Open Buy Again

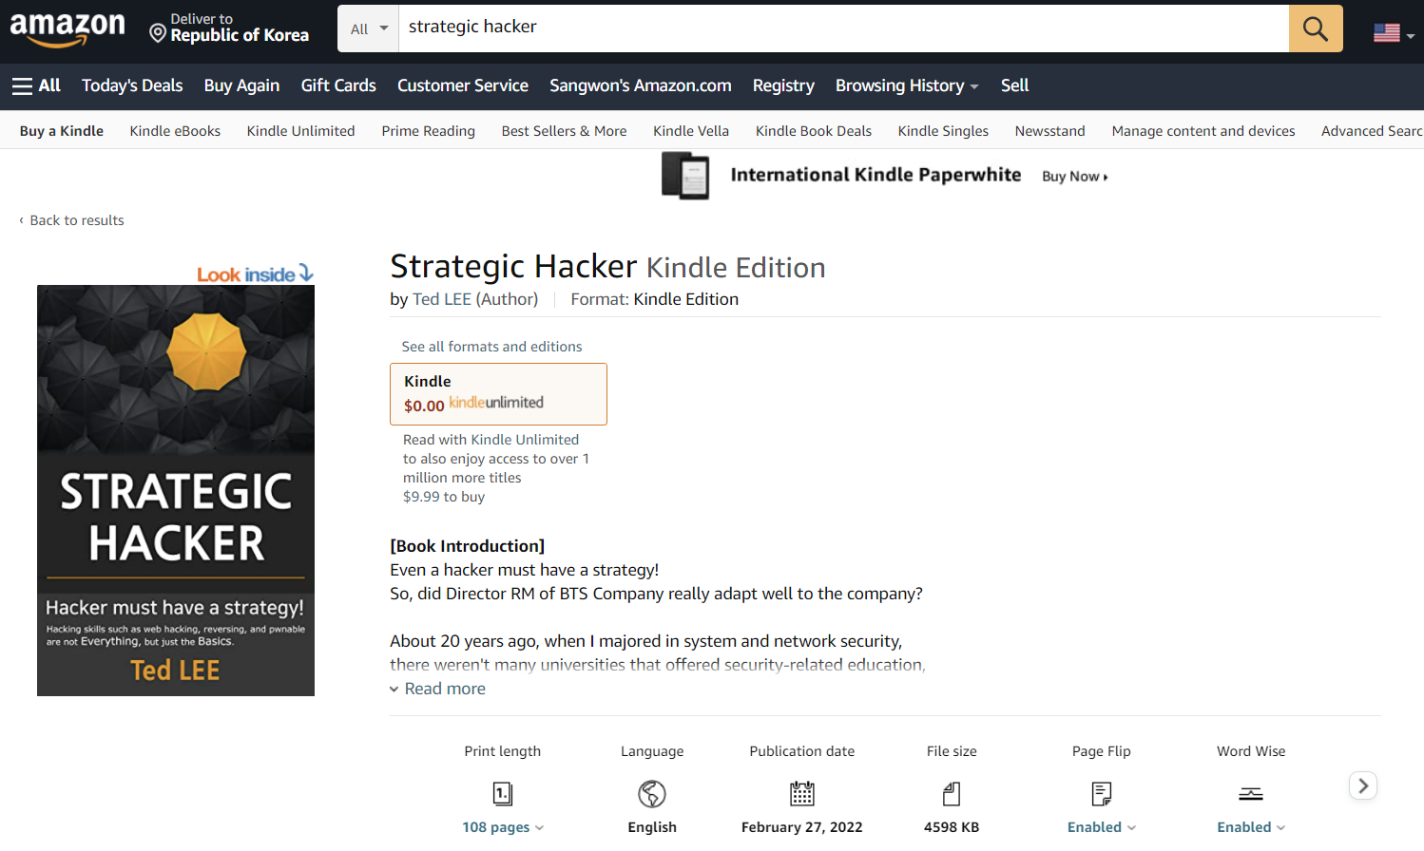[x=241, y=85]
